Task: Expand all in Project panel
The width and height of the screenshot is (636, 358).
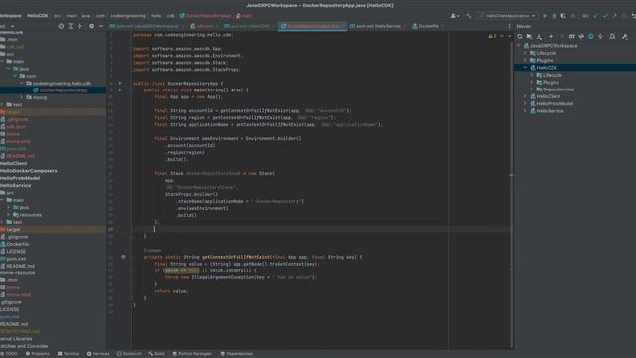Action: pyautogui.click(x=71, y=26)
